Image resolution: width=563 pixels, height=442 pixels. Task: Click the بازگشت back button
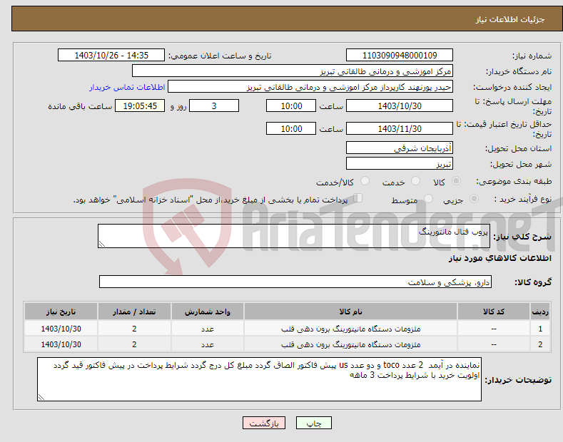(x=264, y=423)
